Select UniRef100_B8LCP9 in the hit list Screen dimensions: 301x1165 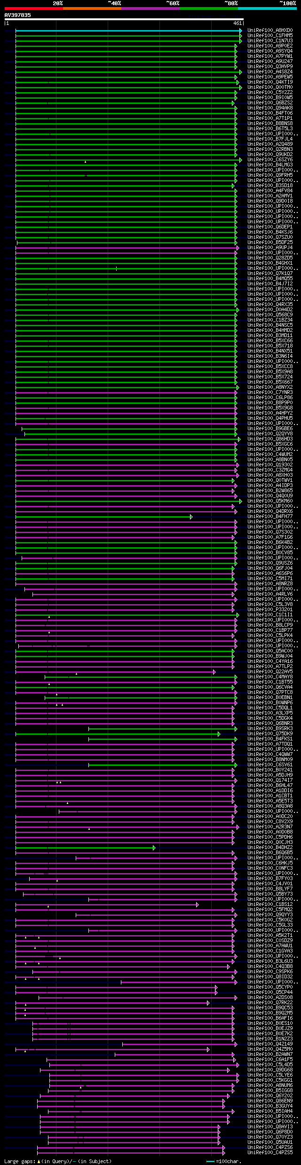click(270, 625)
